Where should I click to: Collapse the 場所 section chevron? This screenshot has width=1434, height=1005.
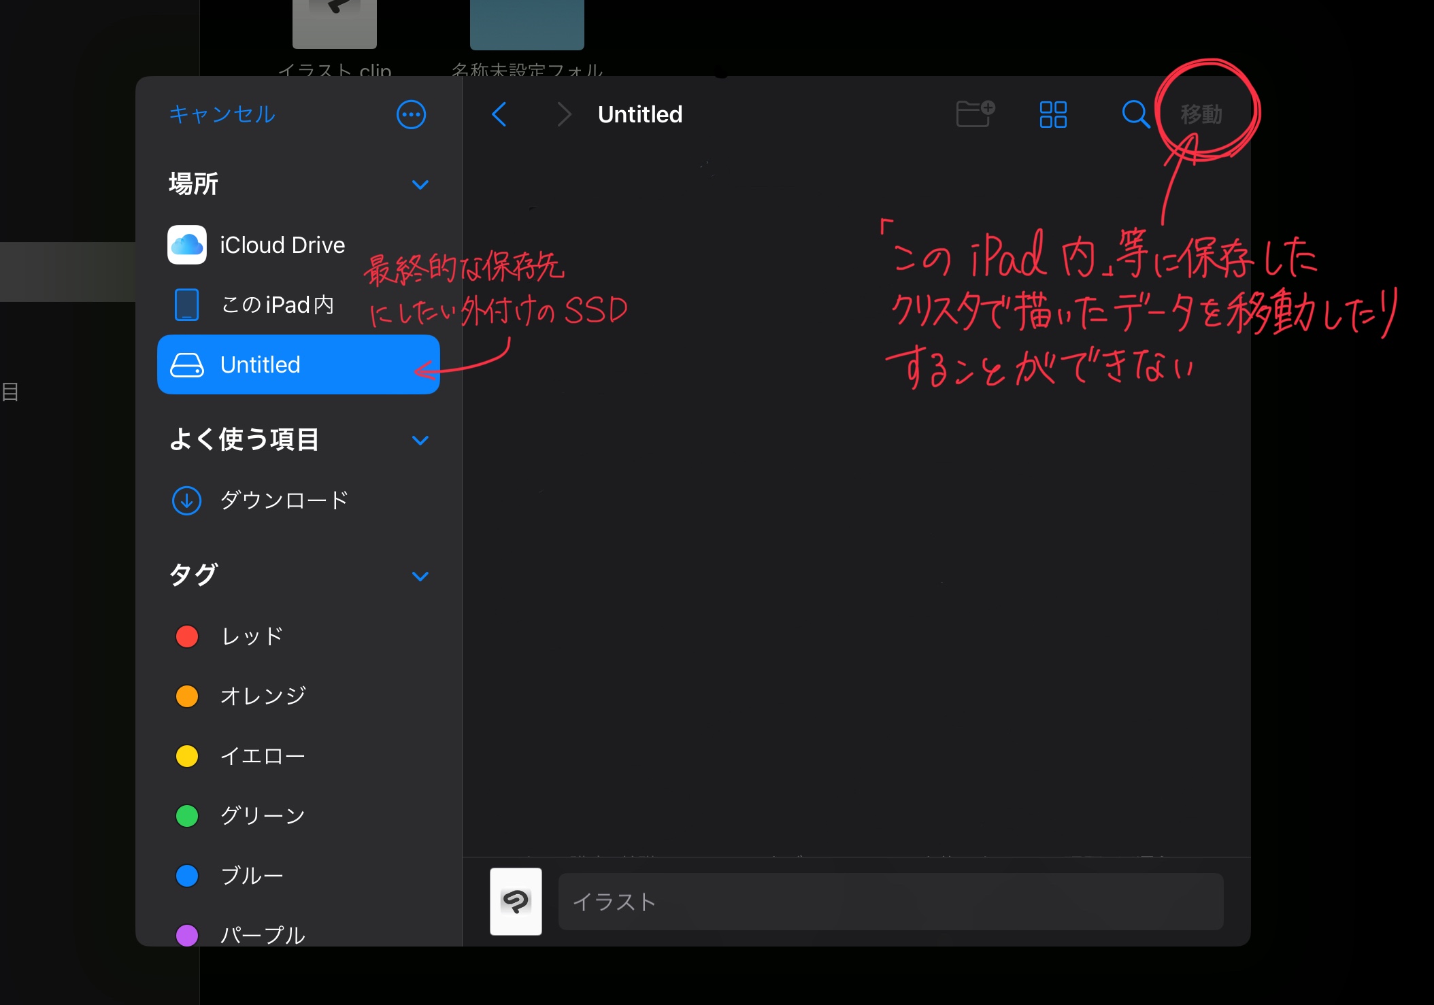tap(420, 184)
